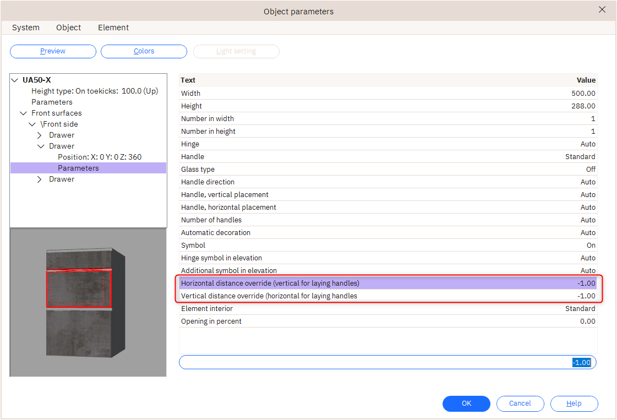This screenshot has height=420, width=617.
Task: Select the Opening in percent row
Action: (x=387, y=321)
